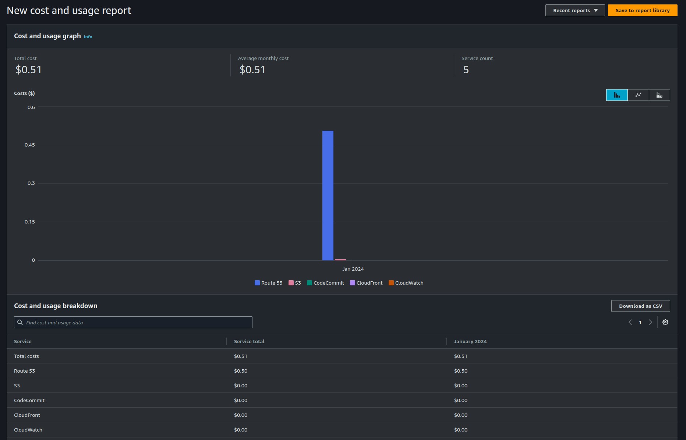This screenshot has height=440, width=686.
Task: Click the search magnifier icon
Action: [20, 322]
